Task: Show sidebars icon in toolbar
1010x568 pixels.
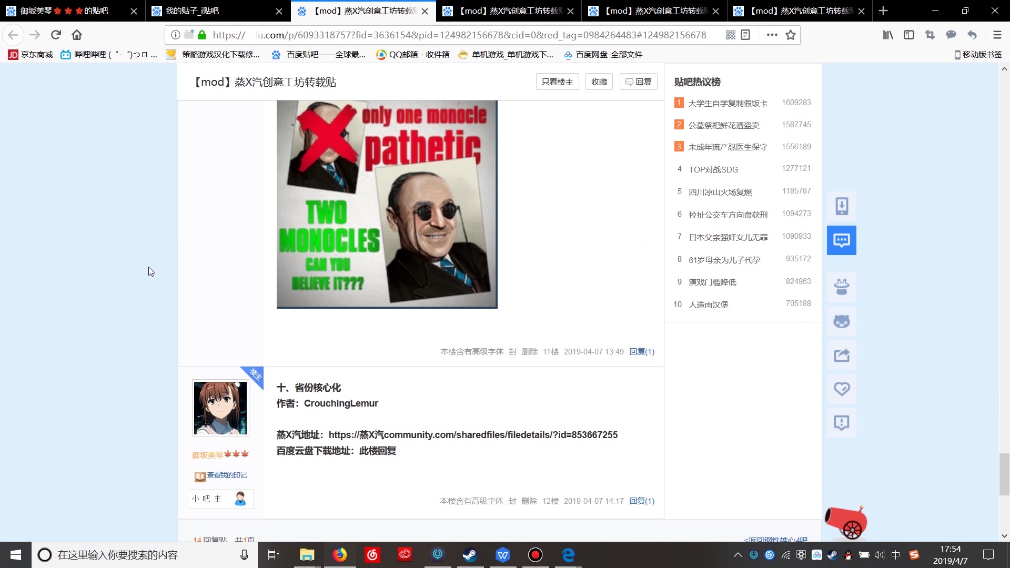Action: point(909,35)
